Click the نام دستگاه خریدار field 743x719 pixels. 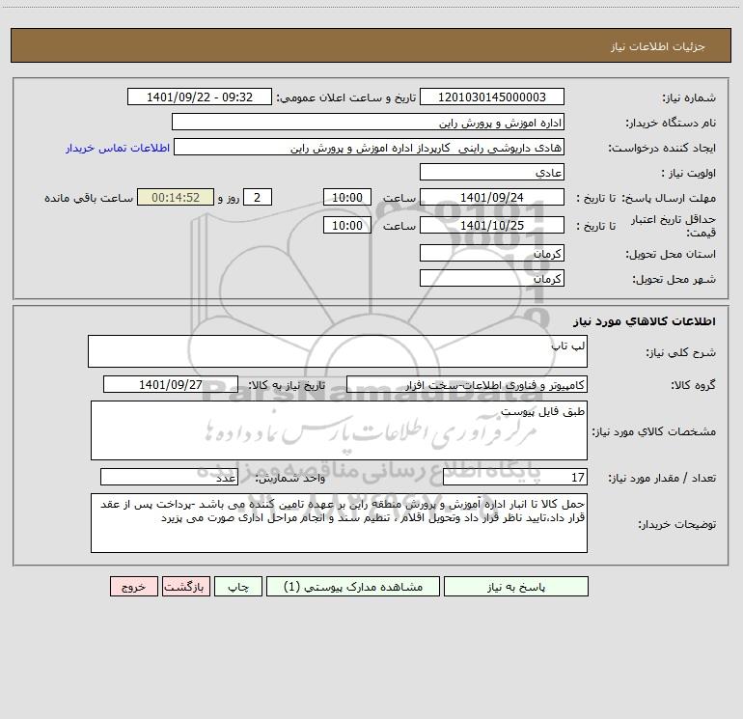click(368, 122)
